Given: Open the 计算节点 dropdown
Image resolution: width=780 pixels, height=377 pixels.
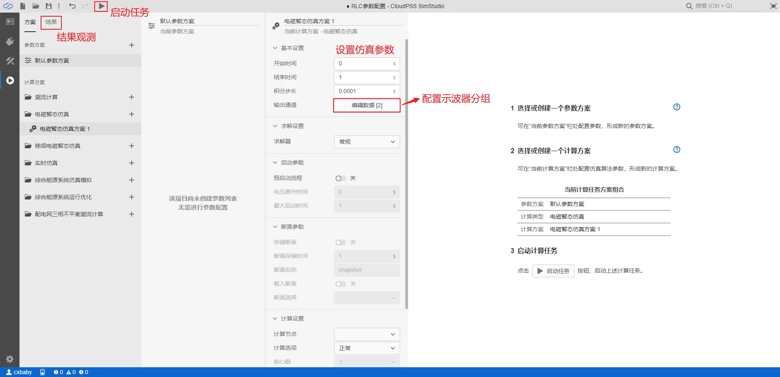Looking at the screenshot, I should click(367, 334).
